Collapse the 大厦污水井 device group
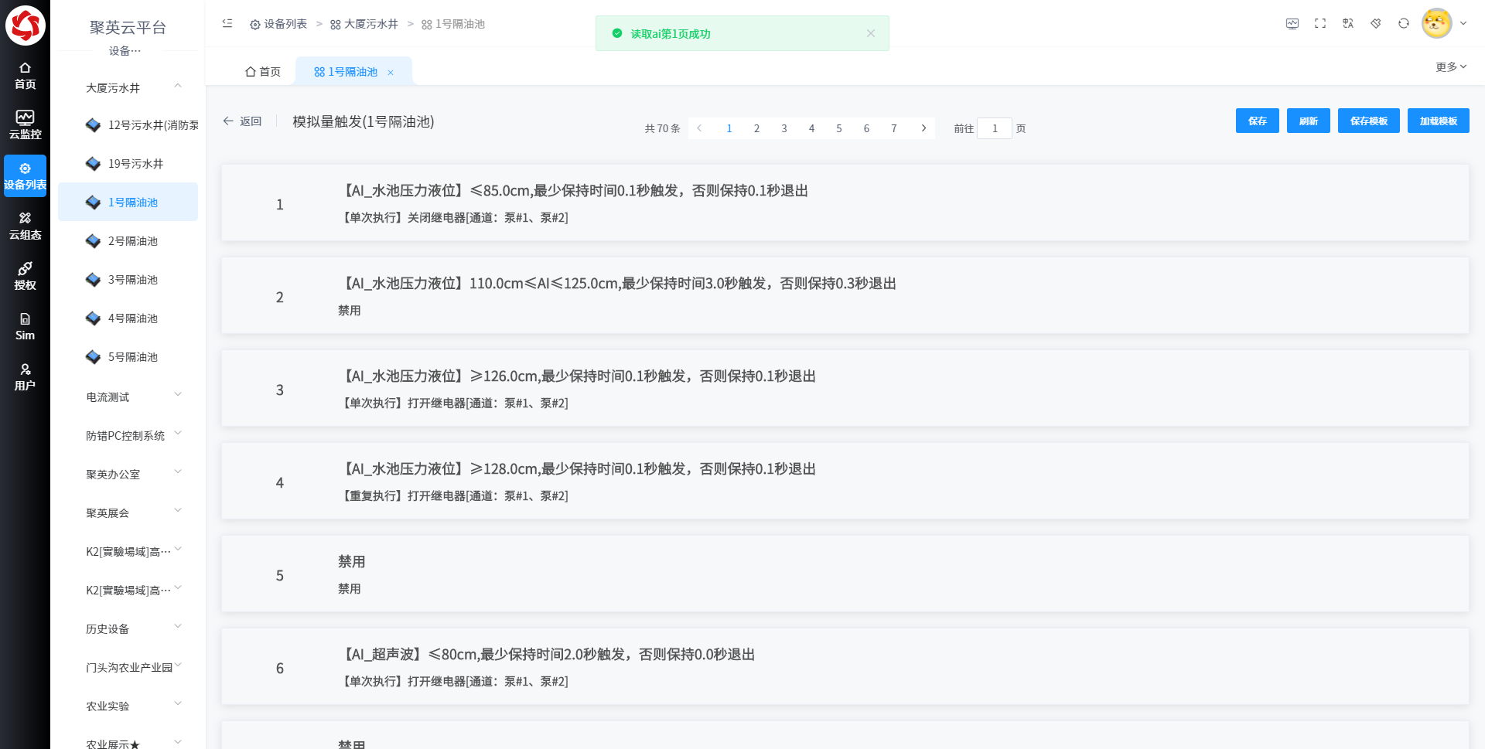Screen dimensions: 1485x749 pos(178,87)
